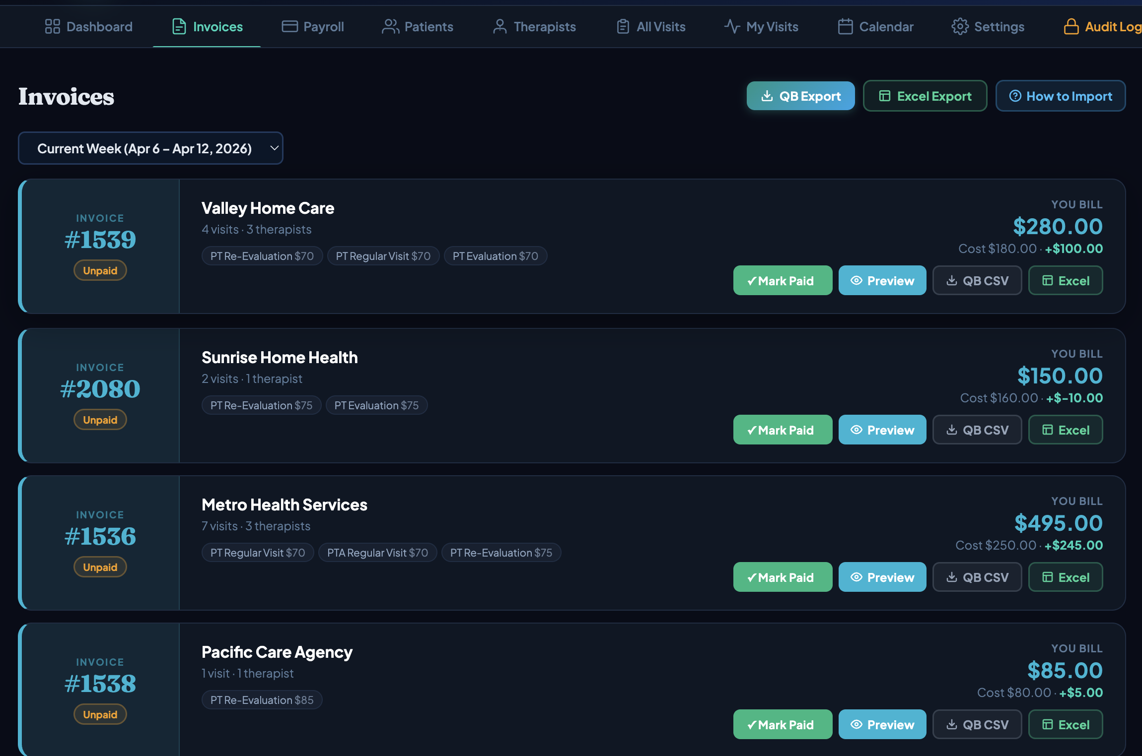Click download icon on QB Export button
The width and height of the screenshot is (1142, 756).
tap(767, 96)
